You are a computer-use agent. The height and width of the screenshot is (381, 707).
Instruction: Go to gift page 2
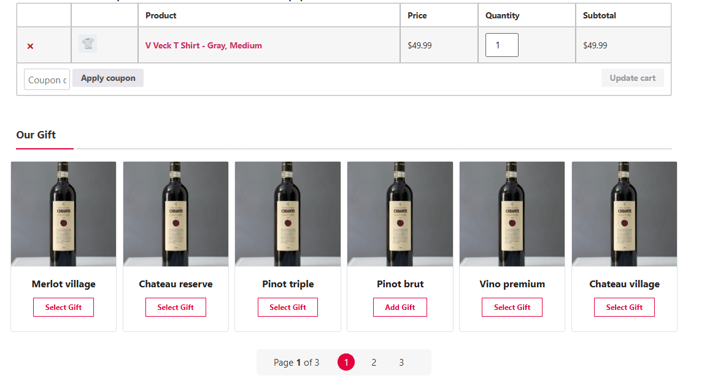(374, 363)
